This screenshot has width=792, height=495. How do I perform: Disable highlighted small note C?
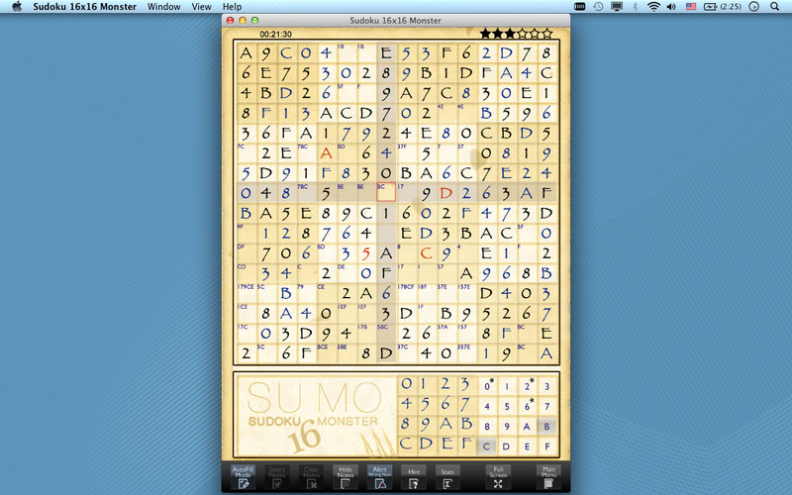point(487,446)
